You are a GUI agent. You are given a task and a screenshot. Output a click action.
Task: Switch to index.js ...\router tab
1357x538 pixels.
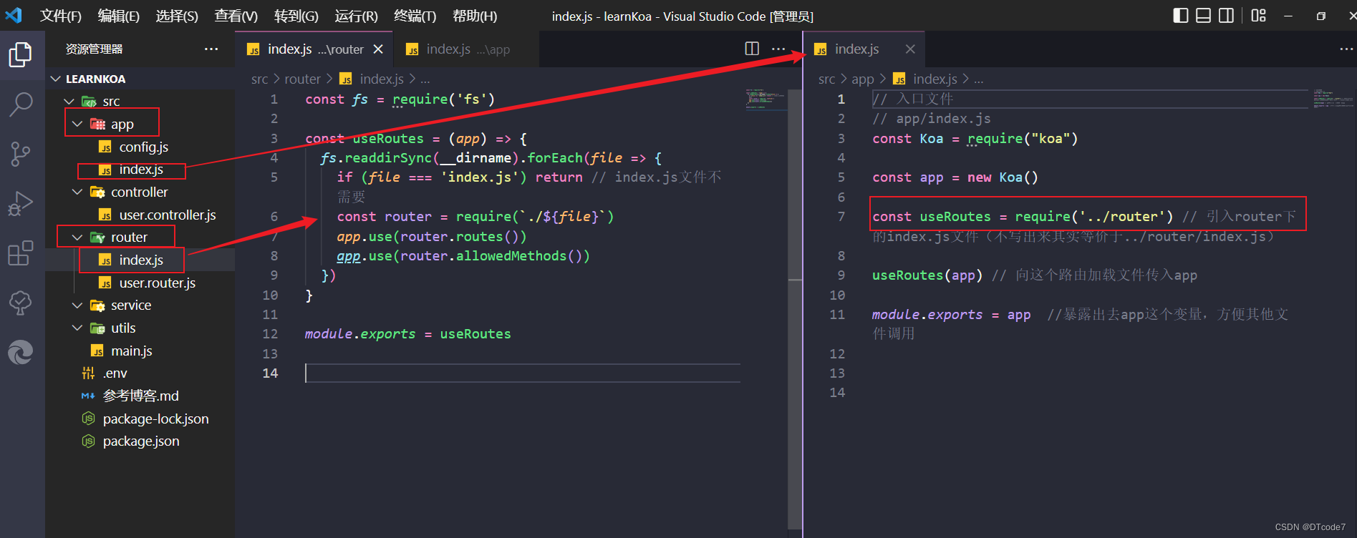315,49
